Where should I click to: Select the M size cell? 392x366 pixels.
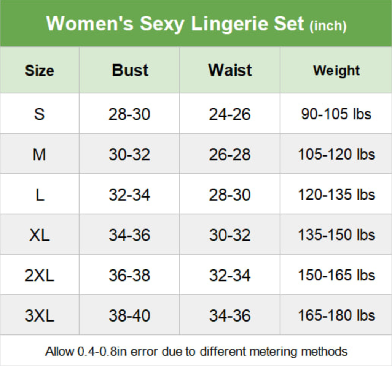tap(40, 154)
